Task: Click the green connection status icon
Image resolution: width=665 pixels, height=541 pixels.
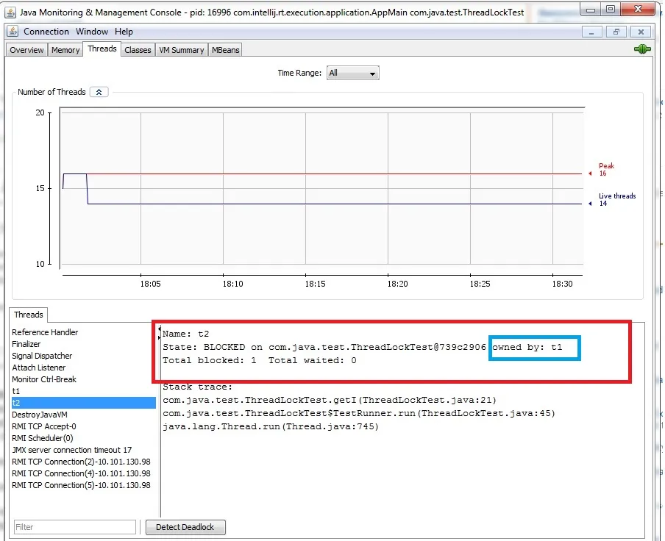Action: 642,49
